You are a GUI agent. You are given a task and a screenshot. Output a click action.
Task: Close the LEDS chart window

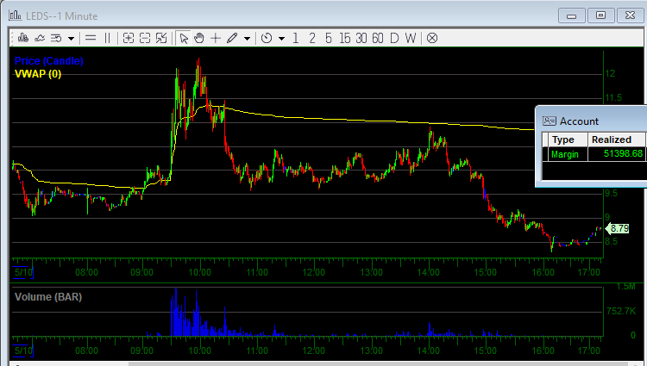point(630,16)
